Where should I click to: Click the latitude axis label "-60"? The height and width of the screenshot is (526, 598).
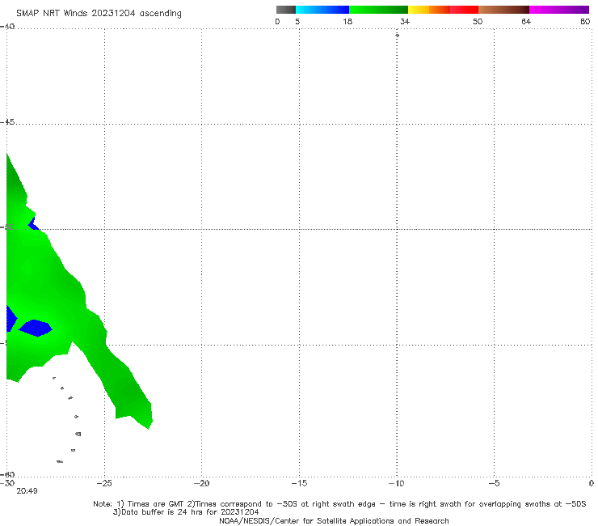pos(7,474)
